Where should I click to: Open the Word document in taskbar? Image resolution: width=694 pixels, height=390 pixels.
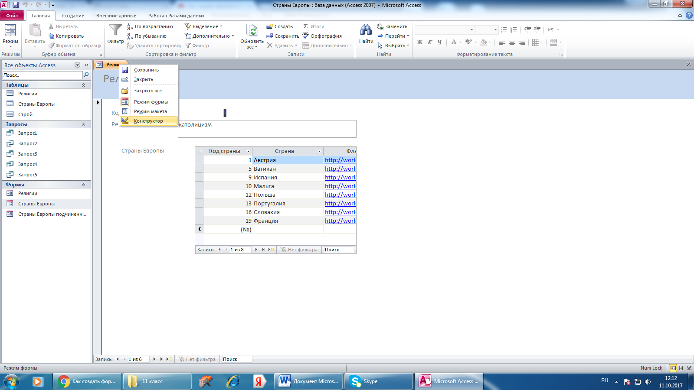(x=309, y=381)
